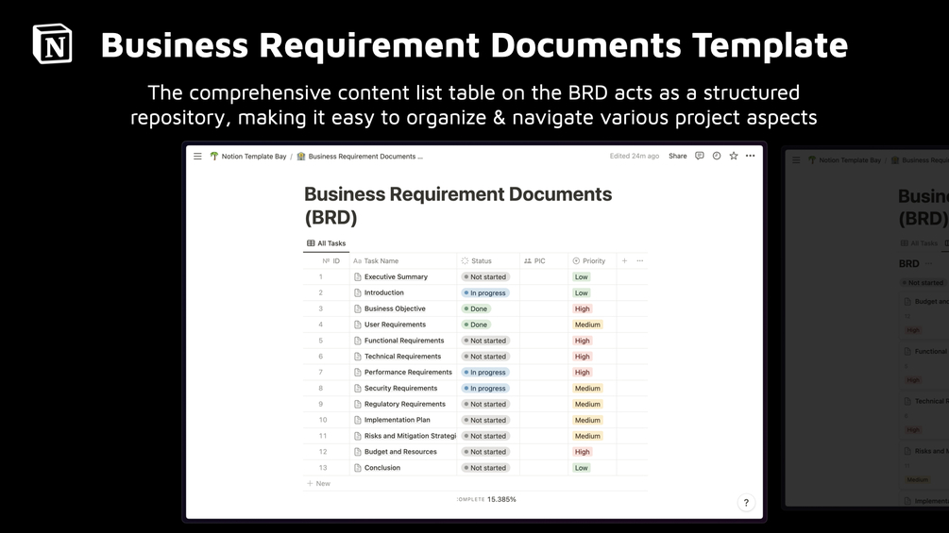949x533 pixels.
Task: Open the Regulatory Requirements task
Action: coord(405,405)
